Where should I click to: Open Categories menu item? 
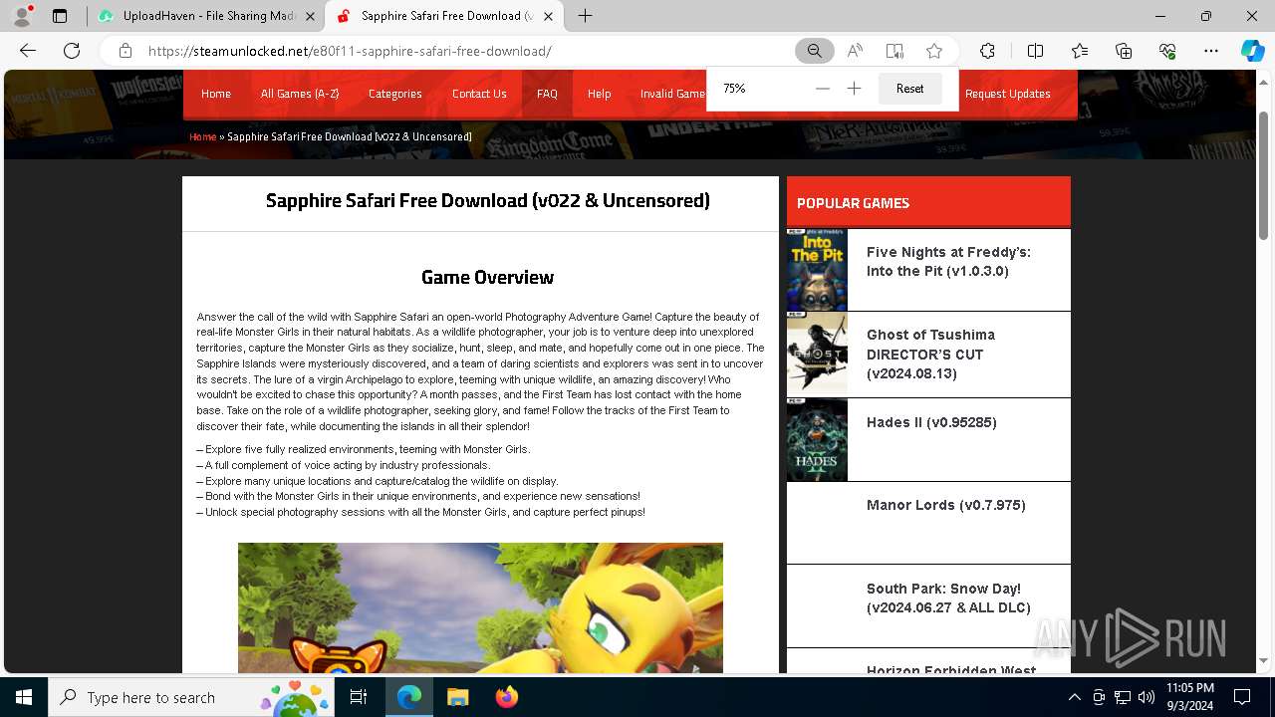click(395, 94)
